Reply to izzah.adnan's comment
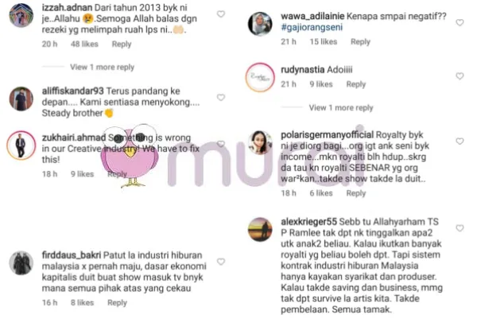 (x=122, y=45)
